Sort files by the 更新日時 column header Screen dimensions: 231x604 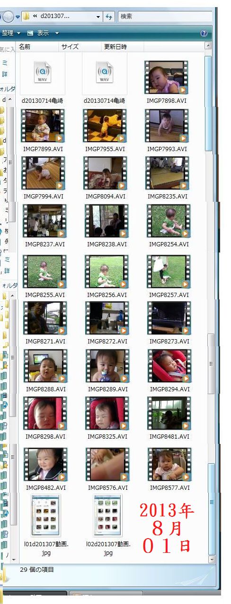click(x=115, y=46)
